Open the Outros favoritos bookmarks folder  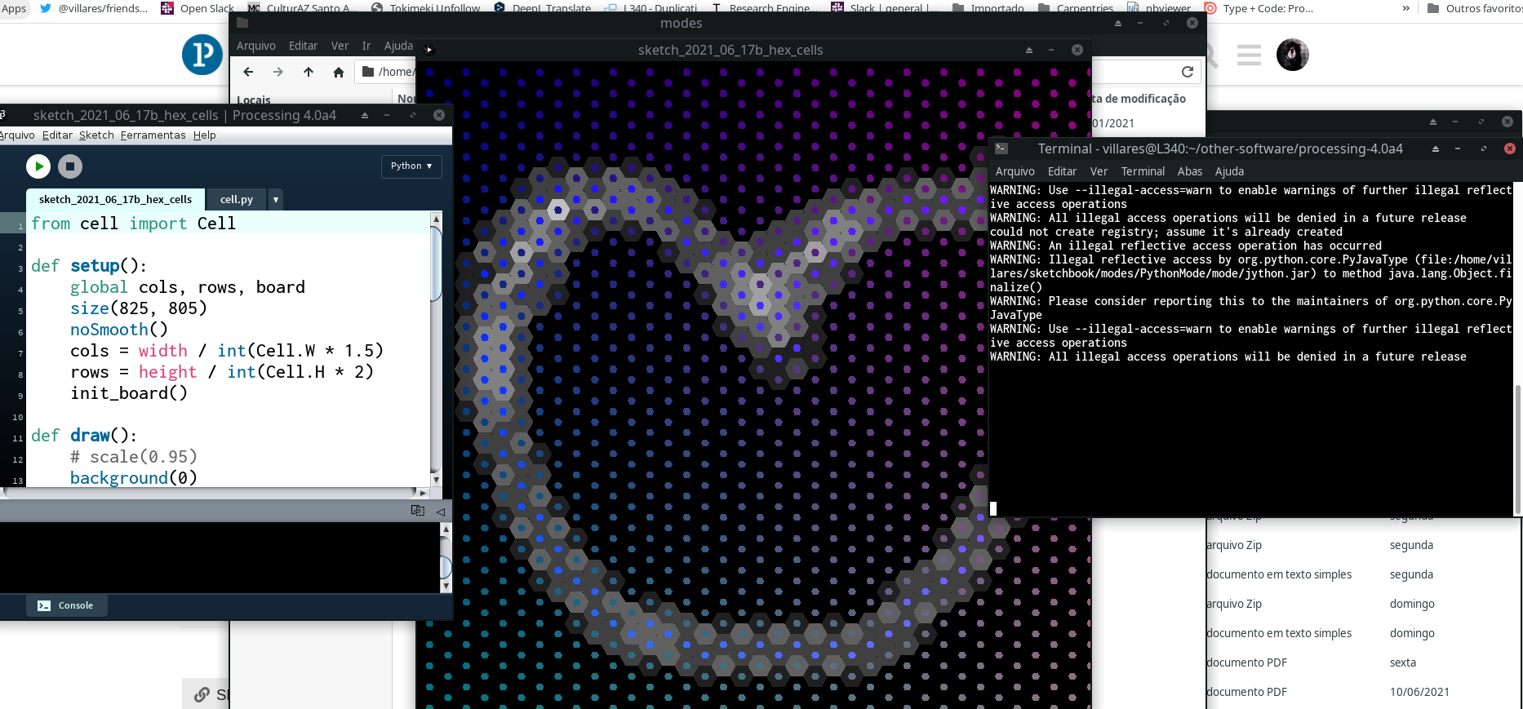point(1474,8)
